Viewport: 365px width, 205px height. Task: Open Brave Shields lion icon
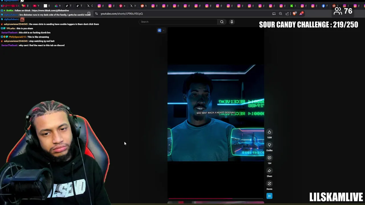tap(294, 13)
